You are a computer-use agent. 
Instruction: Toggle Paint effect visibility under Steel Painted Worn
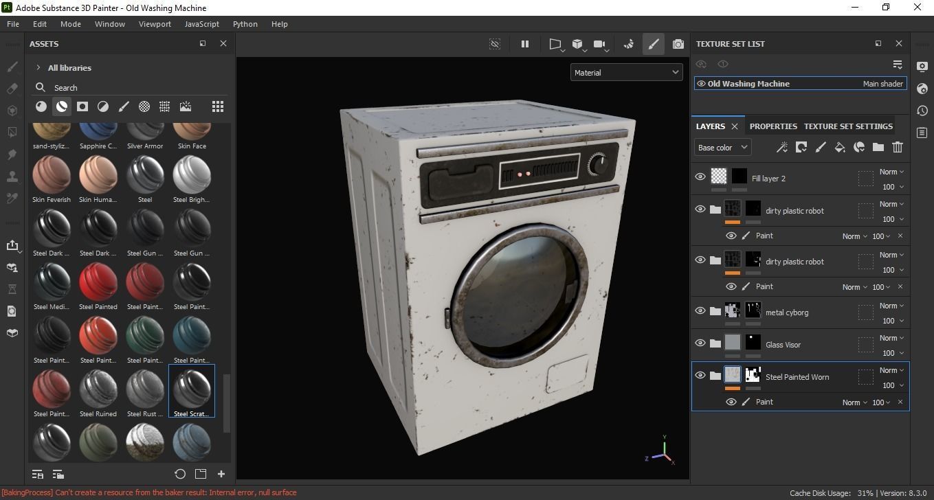coord(731,402)
